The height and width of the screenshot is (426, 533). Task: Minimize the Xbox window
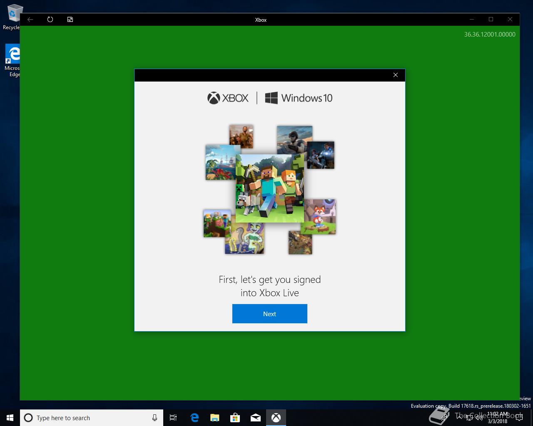[472, 19]
